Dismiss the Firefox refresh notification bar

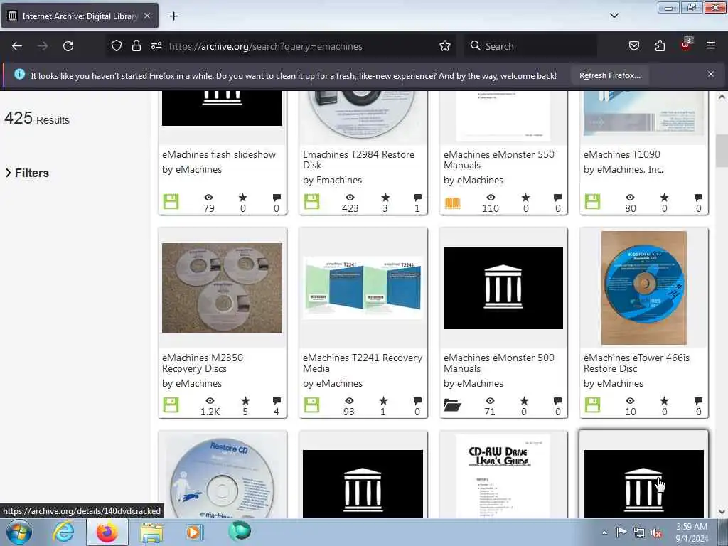pos(710,75)
